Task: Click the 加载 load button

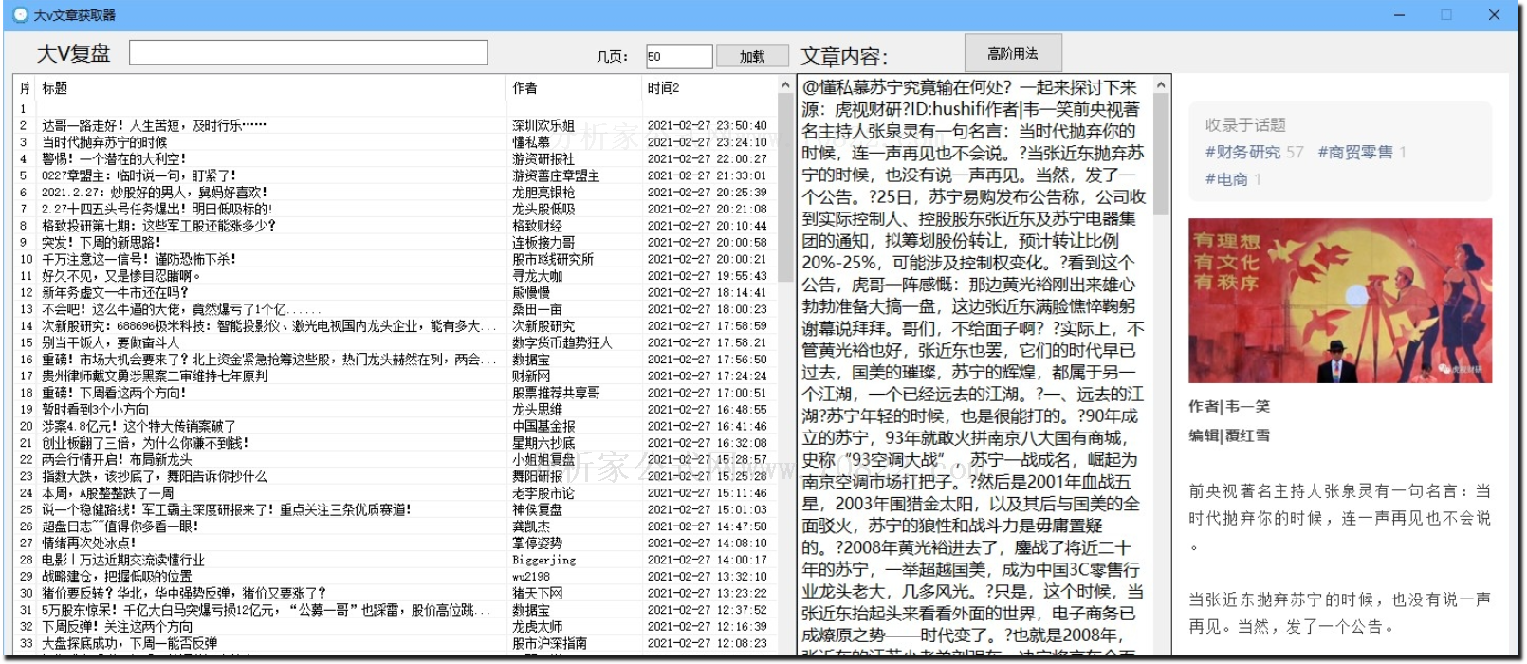Action: pos(752,57)
